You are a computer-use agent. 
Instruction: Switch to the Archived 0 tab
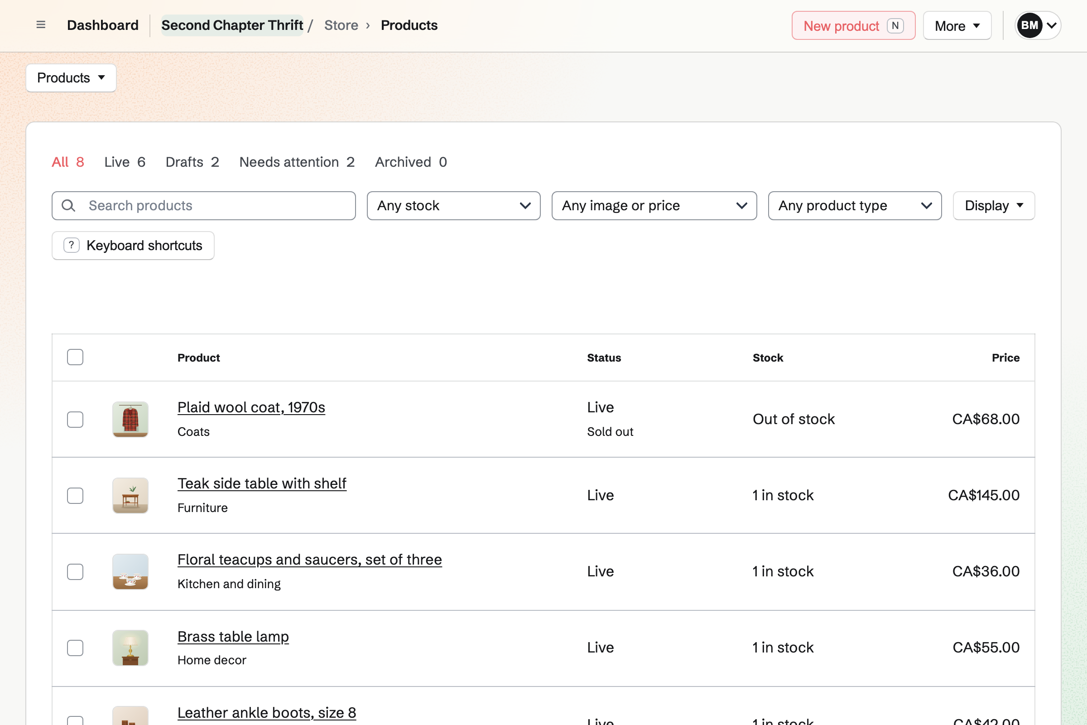click(411, 162)
